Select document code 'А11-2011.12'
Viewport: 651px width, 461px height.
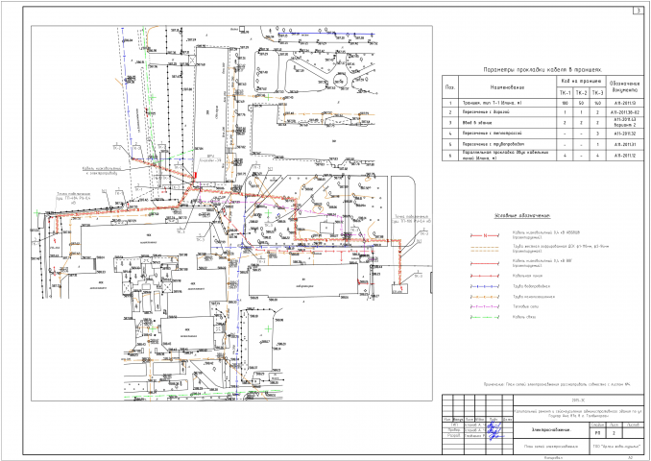pos(626,156)
